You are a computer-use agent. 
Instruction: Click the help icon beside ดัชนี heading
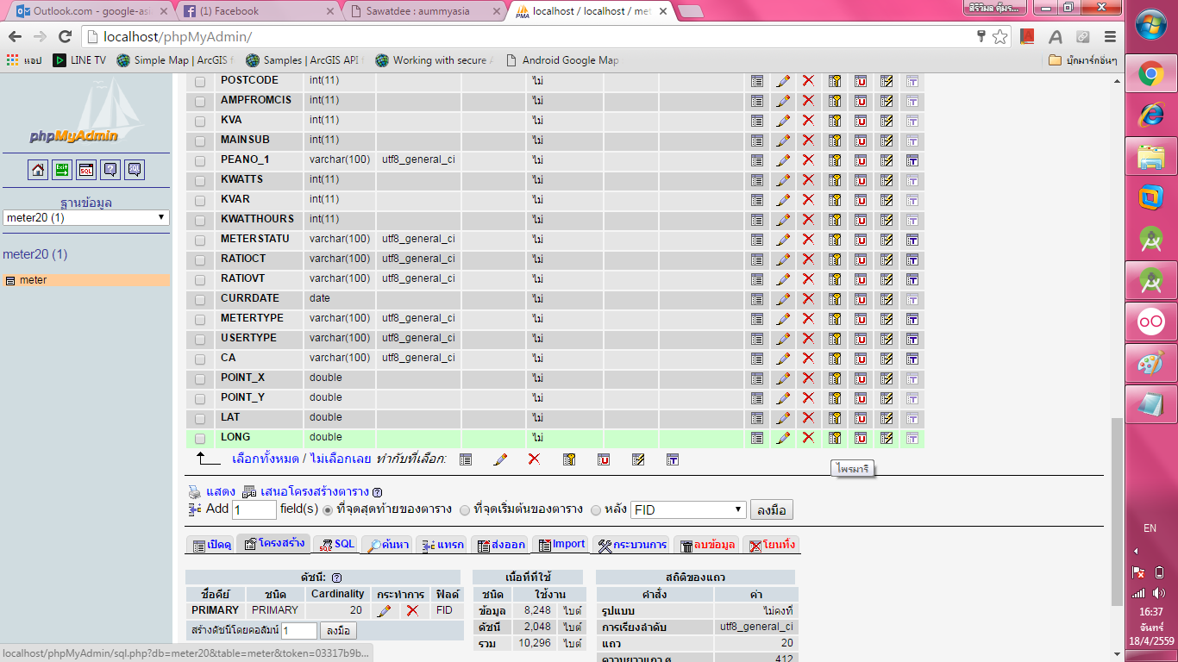click(336, 578)
